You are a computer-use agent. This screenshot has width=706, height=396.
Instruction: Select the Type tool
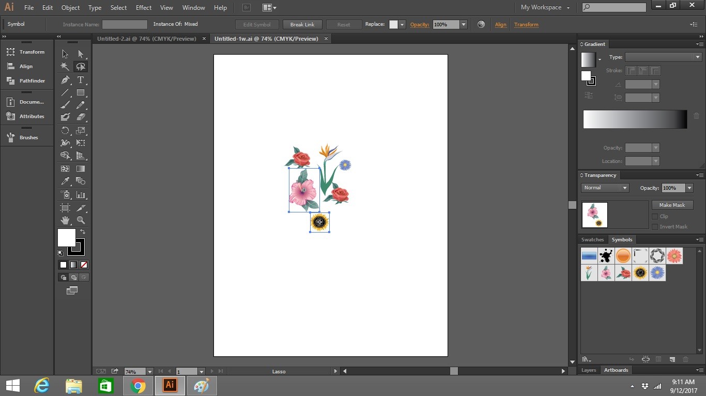[x=81, y=80]
